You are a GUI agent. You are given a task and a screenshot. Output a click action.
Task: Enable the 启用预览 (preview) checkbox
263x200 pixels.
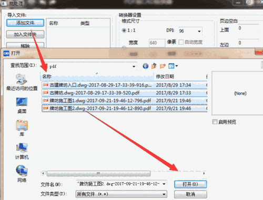point(215,122)
